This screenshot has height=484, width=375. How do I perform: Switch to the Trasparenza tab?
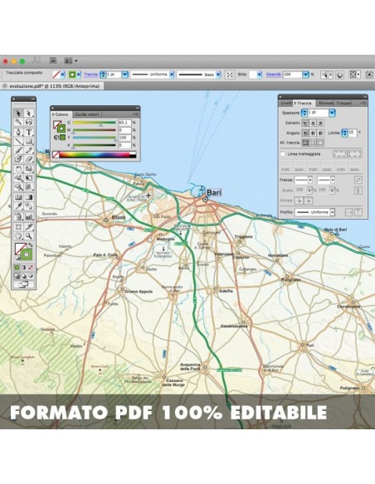click(x=343, y=103)
